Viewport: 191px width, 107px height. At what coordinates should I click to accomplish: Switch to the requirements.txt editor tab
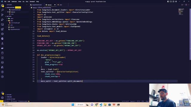coord(37,5)
